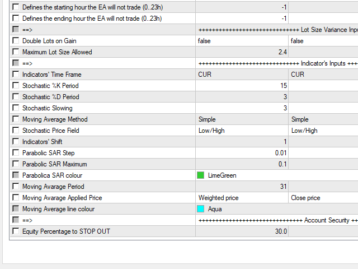
Task: Edit the Maximum Lot Size value 2.4
Action: pyautogui.click(x=242, y=52)
